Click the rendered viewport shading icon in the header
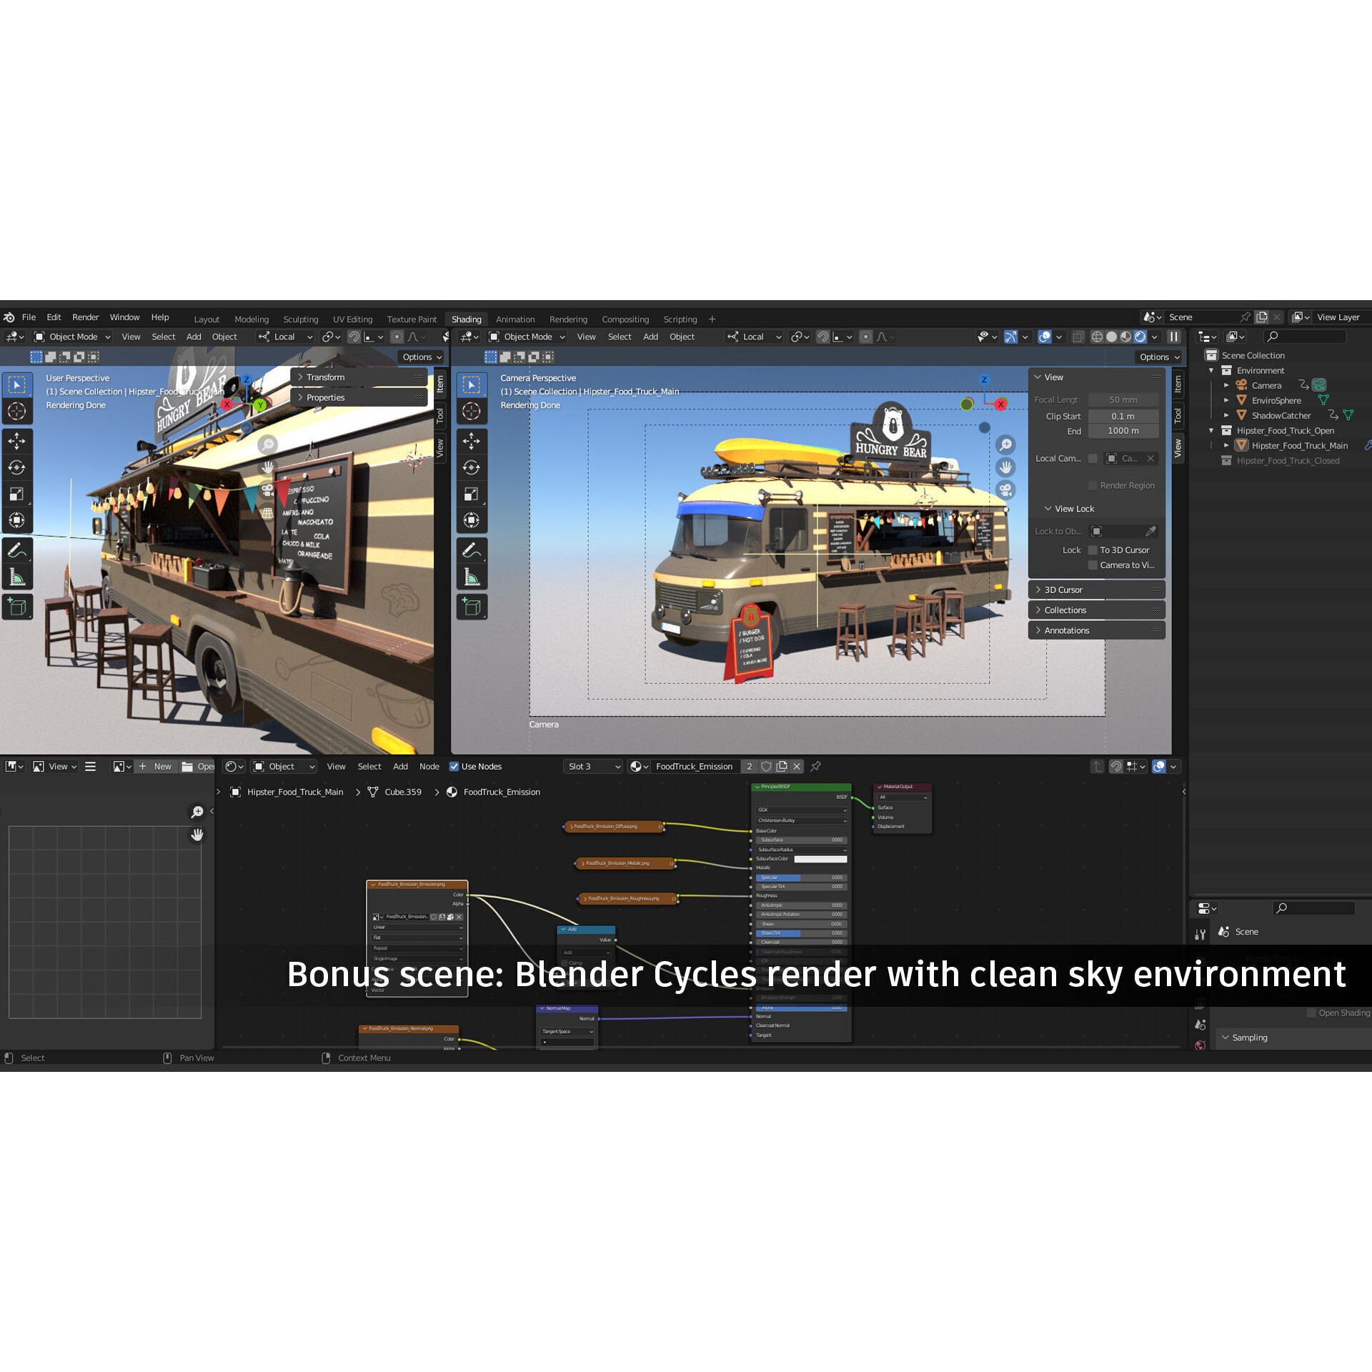1372x1372 pixels. point(1139,337)
